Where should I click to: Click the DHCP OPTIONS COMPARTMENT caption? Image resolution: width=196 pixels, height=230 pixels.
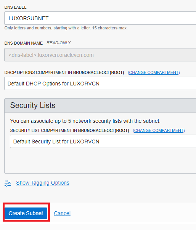64,72
